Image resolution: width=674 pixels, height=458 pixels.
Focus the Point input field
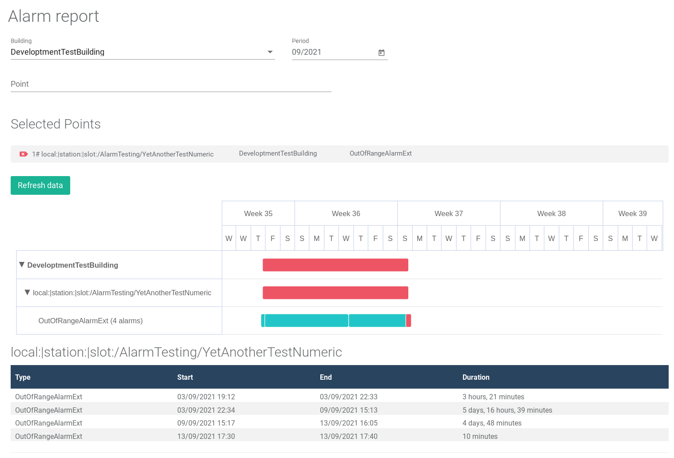[171, 84]
